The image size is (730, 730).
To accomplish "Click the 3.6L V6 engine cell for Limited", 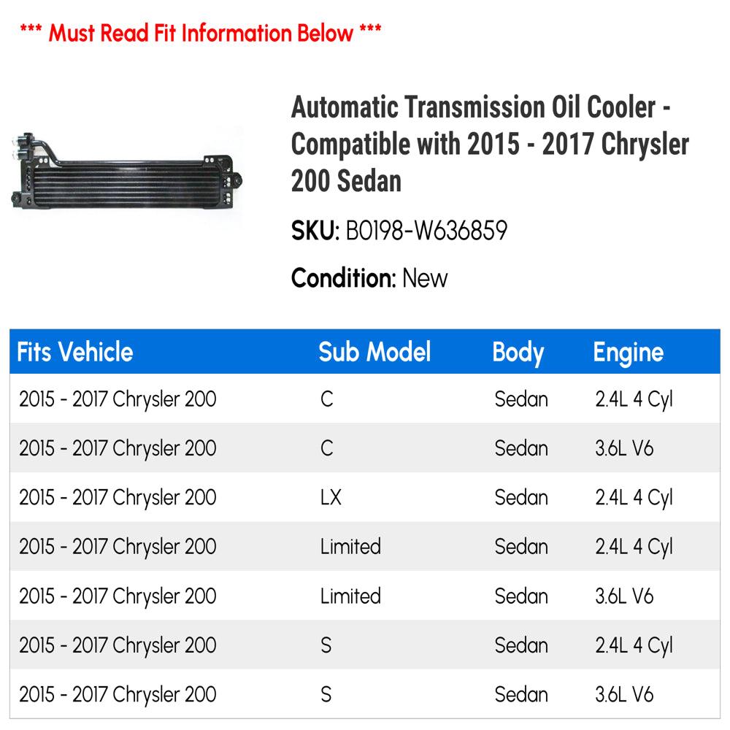I will click(x=624, y=596).
